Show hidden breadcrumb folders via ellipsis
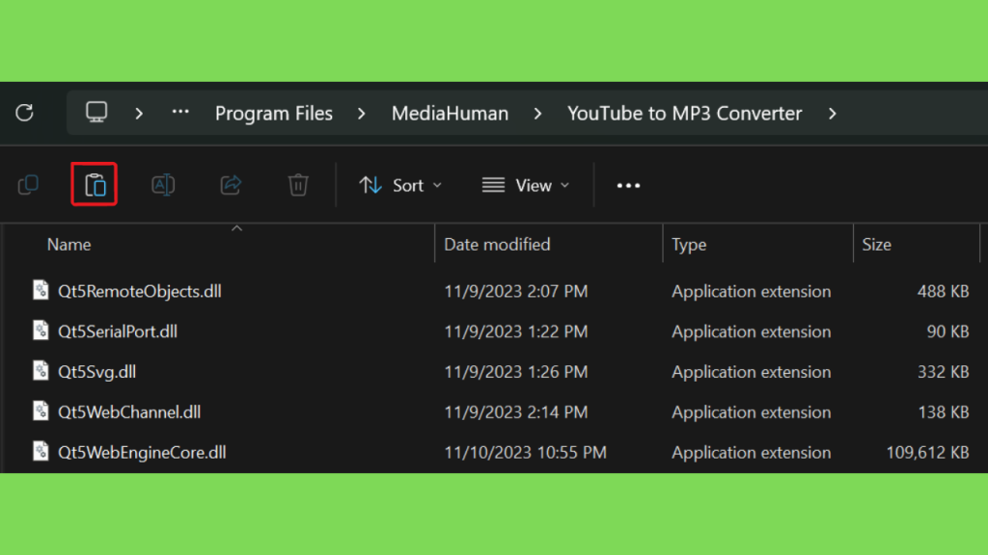This screenshot has height=555, width=988. click(180, 112)
